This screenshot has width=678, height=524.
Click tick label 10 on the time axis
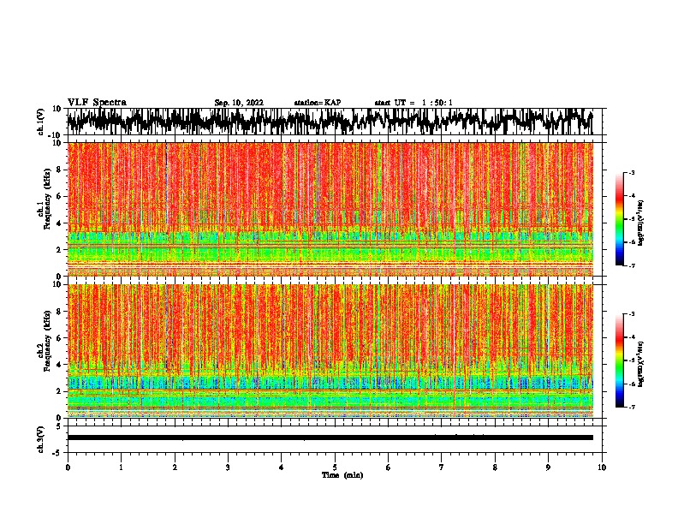coord(602,467)
